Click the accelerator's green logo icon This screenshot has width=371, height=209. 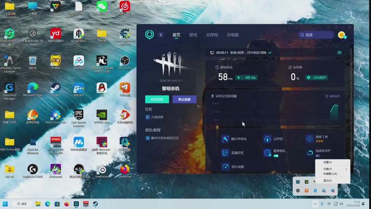click(x=149, y=34)
